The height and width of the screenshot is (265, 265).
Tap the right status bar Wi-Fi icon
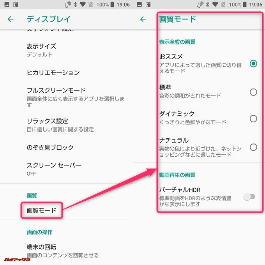click(x=215, y=4)
